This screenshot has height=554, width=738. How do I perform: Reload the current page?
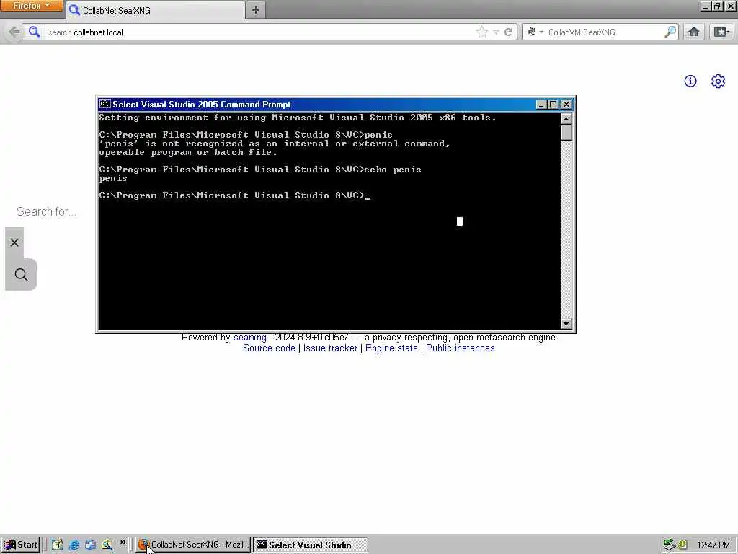click(x=508, y=32)
